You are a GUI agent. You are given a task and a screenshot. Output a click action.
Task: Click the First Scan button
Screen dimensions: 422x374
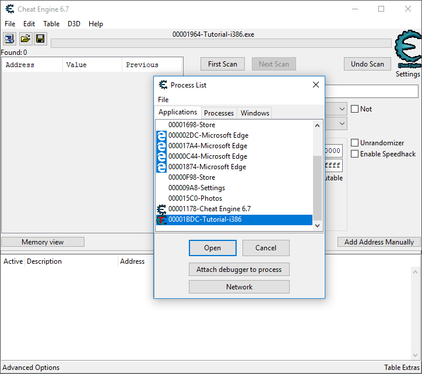coord(223,64)
